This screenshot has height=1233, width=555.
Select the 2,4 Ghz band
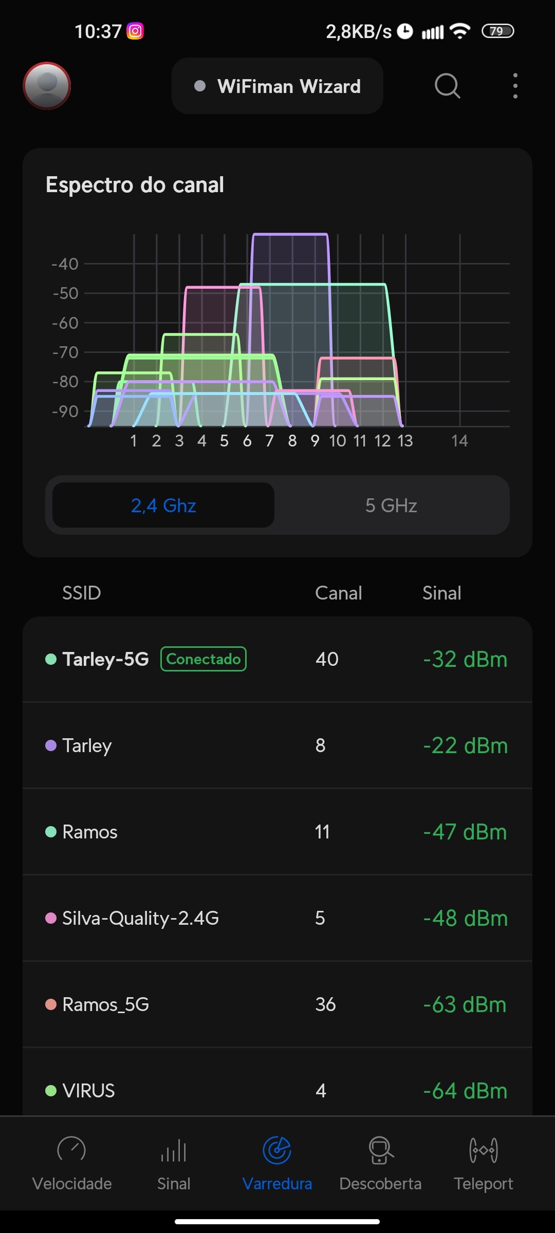(x=163, y=506)
